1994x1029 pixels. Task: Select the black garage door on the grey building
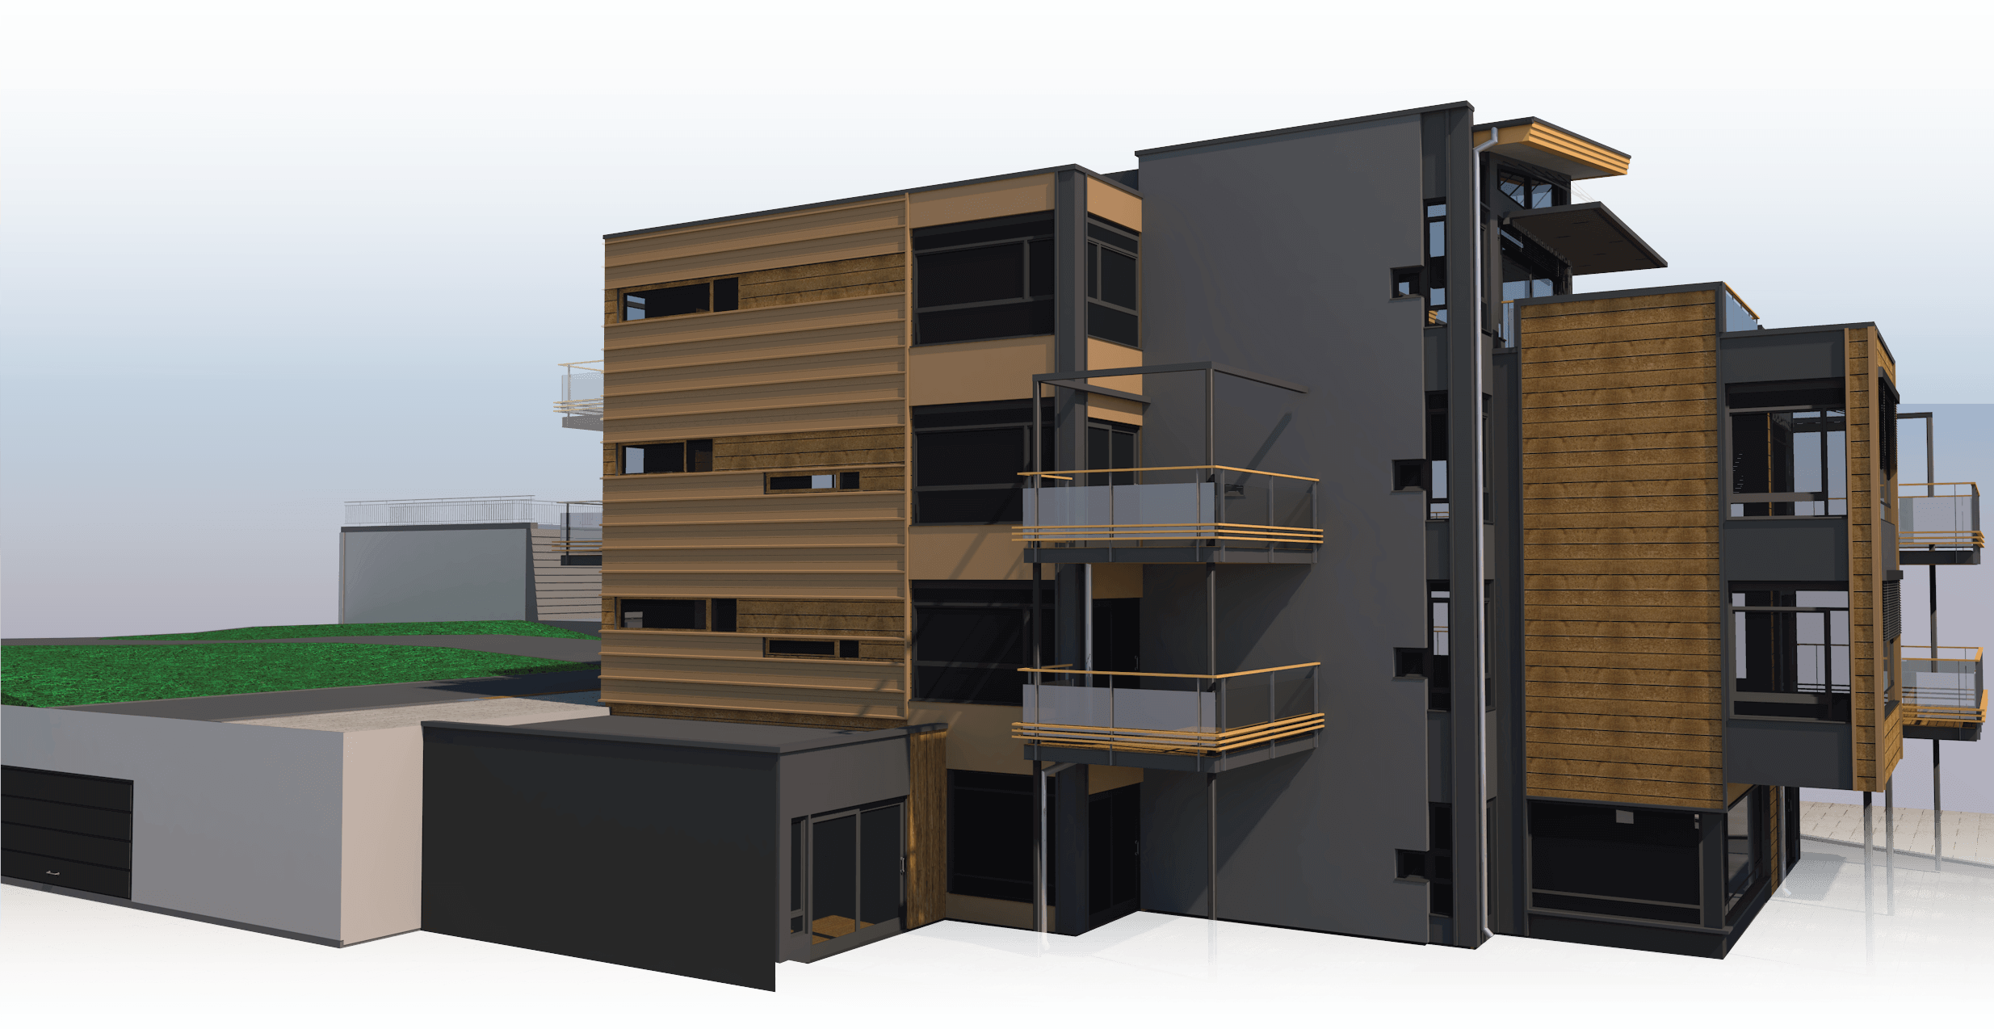coord(65,832)
